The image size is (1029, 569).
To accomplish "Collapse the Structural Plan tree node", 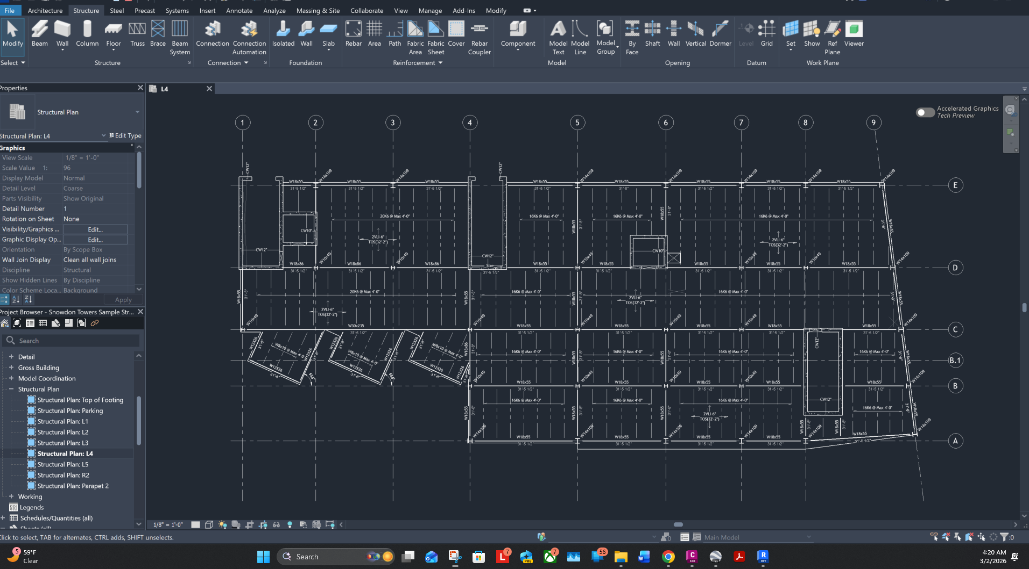I will (x=11, y=389).
